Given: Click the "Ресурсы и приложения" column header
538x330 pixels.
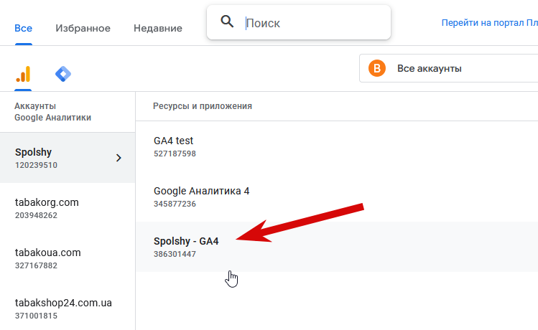Looking at the screenshot, I should click(202, 106).
